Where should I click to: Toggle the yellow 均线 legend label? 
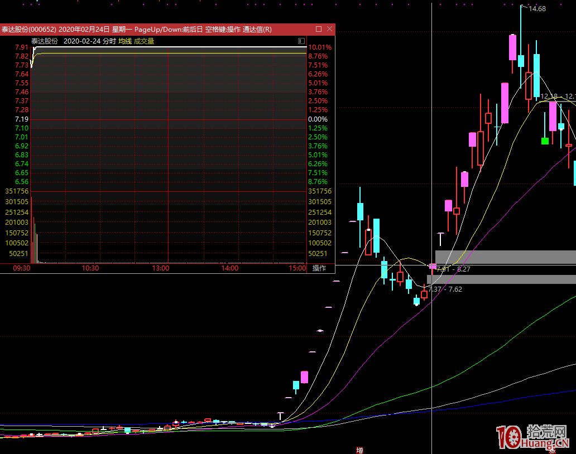(x=125, y=41)
